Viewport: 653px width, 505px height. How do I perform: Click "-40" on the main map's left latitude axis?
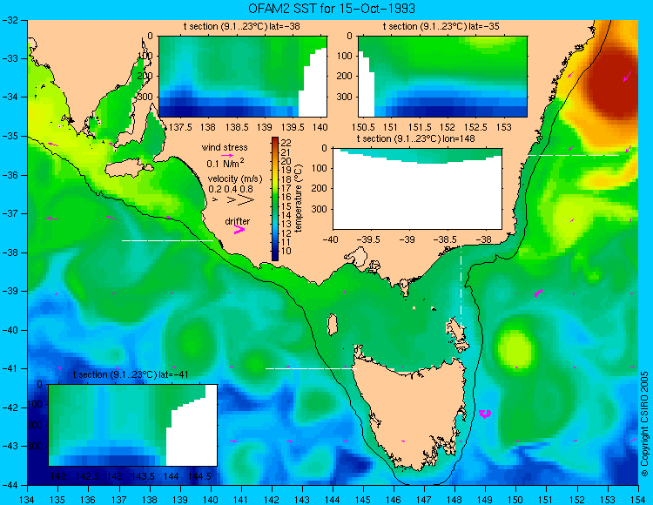point(10,330)
